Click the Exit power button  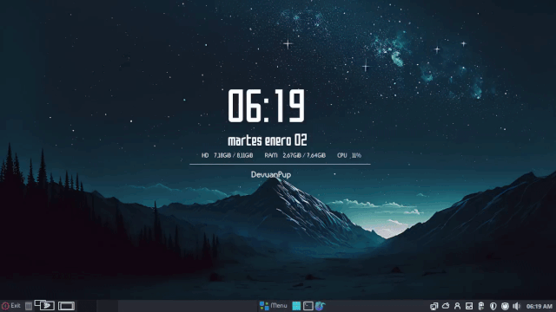pyautogui.click(x=10, y=306)
